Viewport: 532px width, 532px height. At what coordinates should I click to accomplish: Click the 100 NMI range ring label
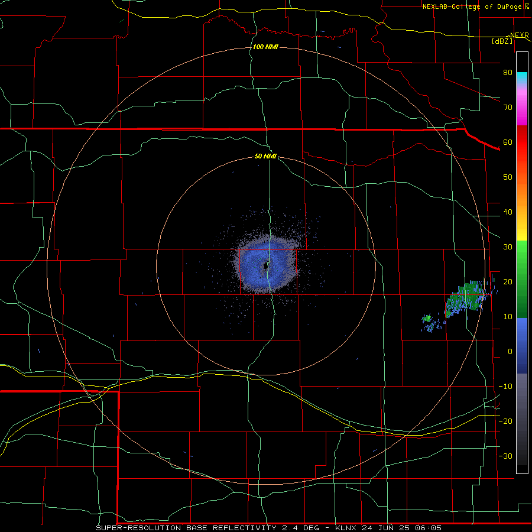(x=265, y=47)
